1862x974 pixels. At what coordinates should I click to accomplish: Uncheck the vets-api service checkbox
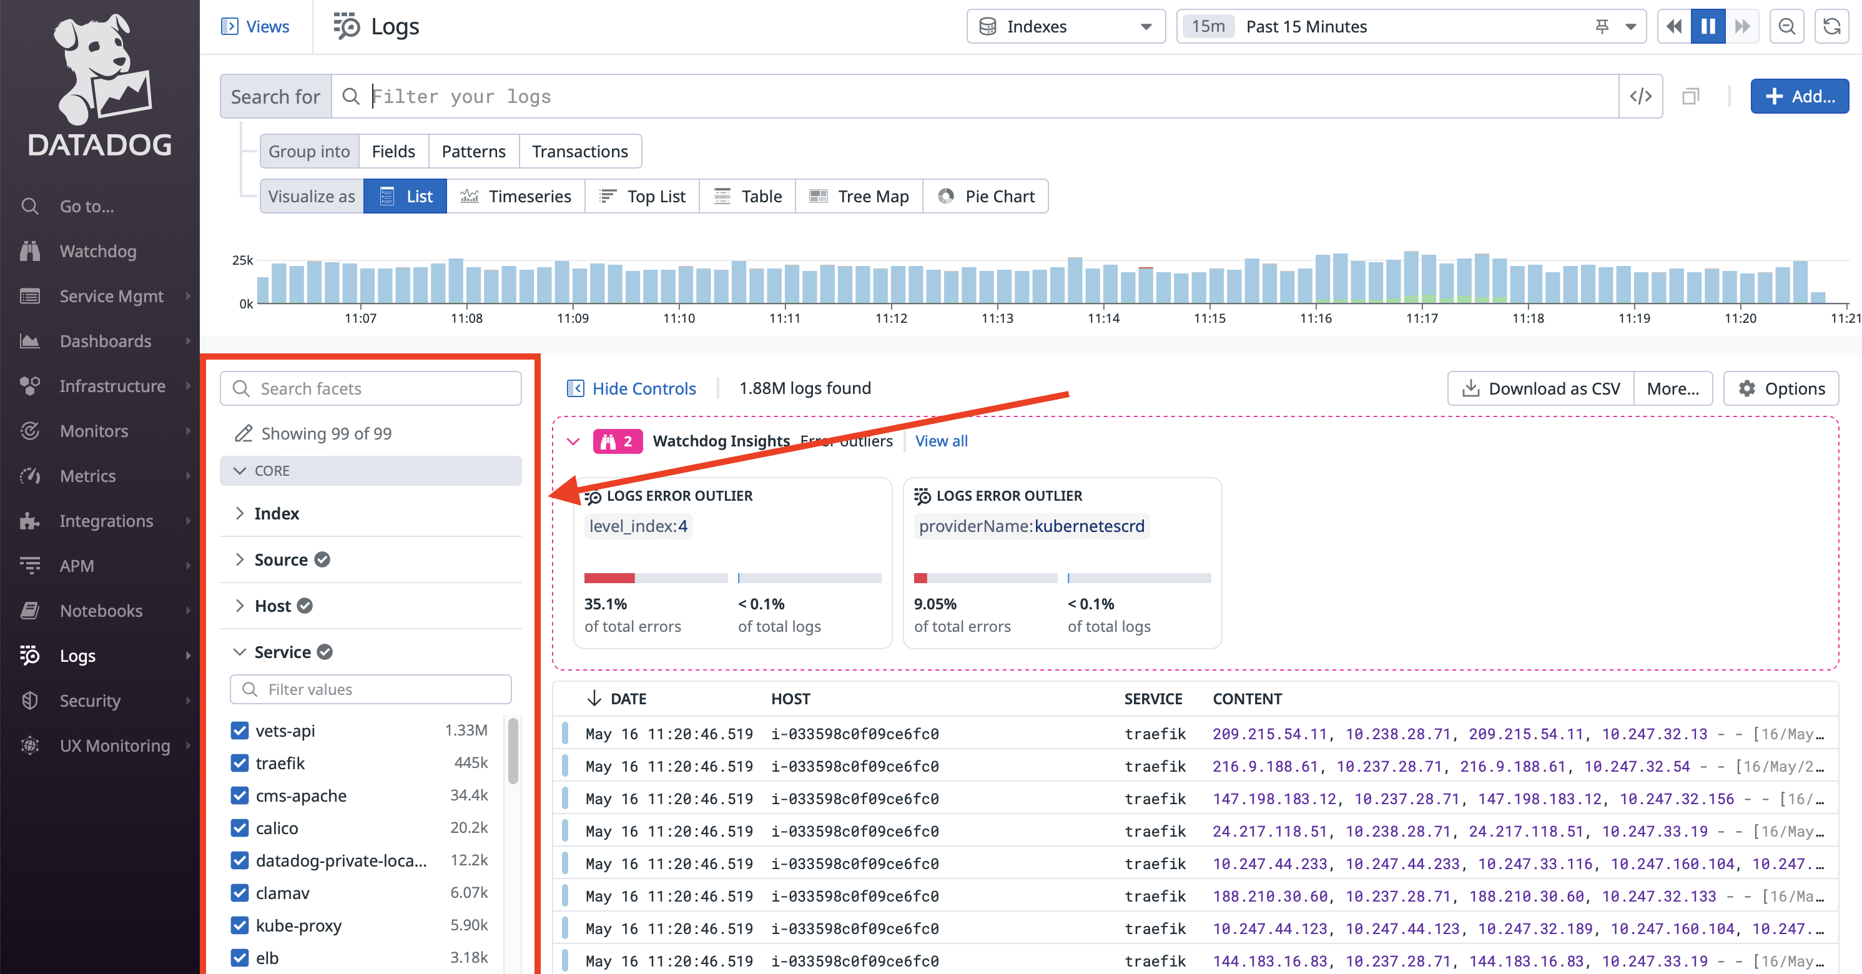tap(240, 730)
